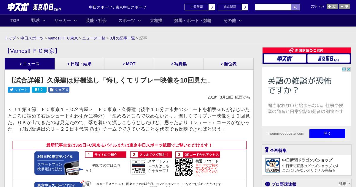The height and width of the screenshot is (187, 356).
Task: Select the ニュース tab
Action: tap(30, 64)
